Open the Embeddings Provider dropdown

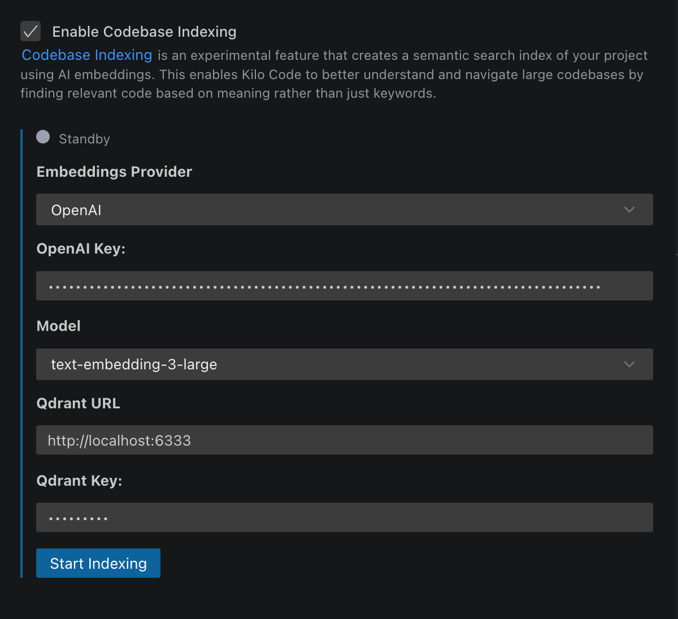point(345,210)
